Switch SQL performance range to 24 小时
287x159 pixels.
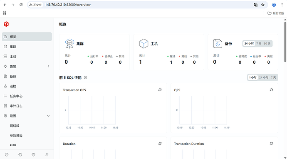(264, 78)
